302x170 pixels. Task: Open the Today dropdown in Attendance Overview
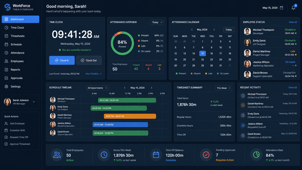click(157, 22)
